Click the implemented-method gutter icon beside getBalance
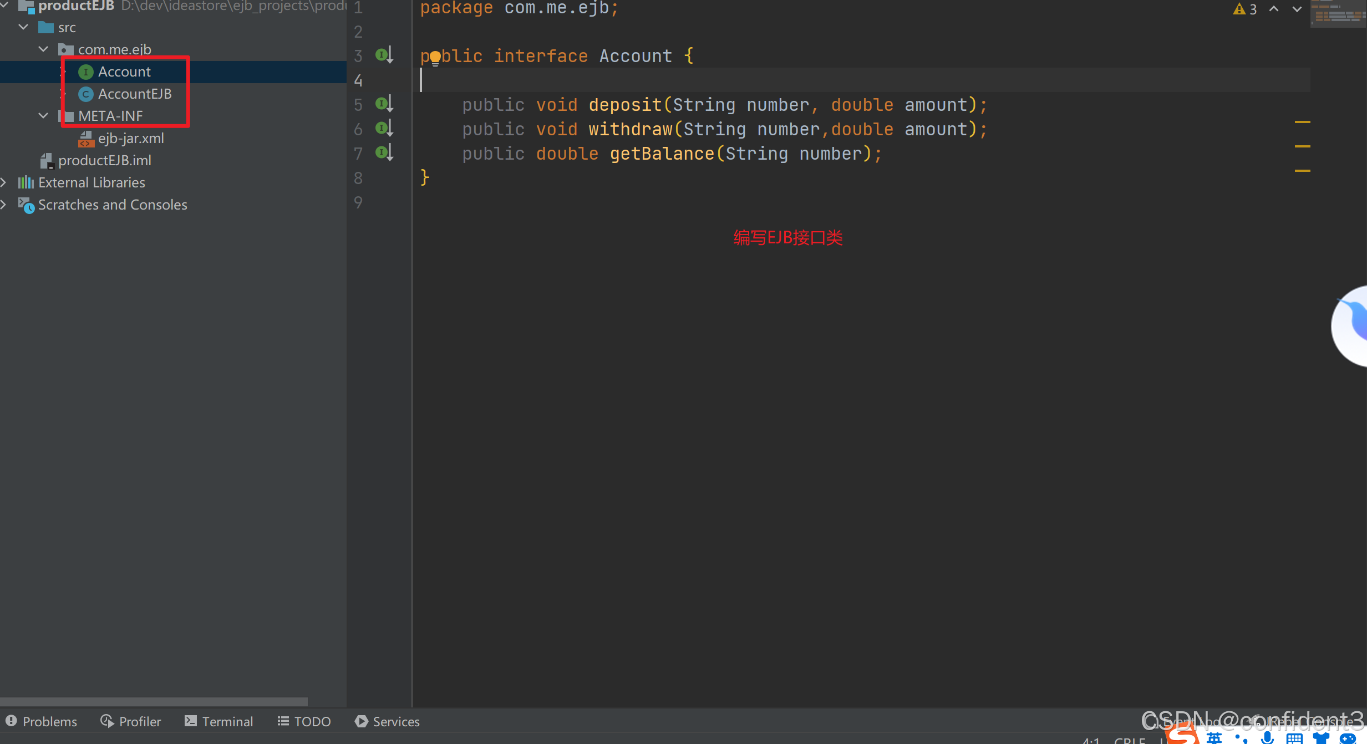This screenshot has width=1367, height=744. click(384, 152)
